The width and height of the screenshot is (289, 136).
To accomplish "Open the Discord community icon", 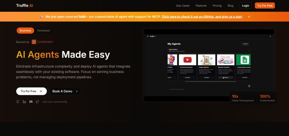I will 31,102.
